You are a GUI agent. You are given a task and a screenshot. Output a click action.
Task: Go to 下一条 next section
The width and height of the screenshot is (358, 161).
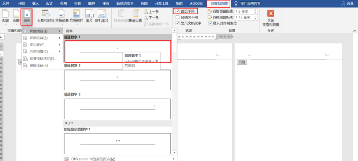point(151,18)
